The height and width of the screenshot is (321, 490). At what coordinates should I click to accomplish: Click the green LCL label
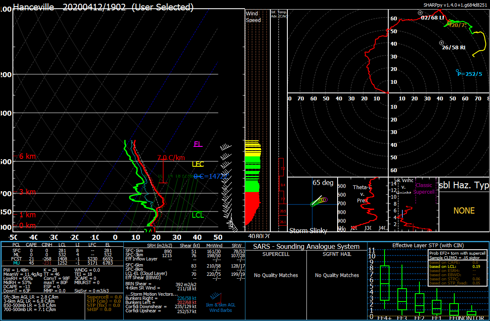(198, 215)
